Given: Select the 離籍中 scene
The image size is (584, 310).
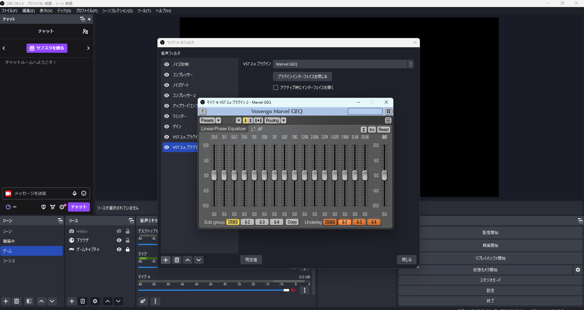Looking at the screenshot, I should point(32,241).
